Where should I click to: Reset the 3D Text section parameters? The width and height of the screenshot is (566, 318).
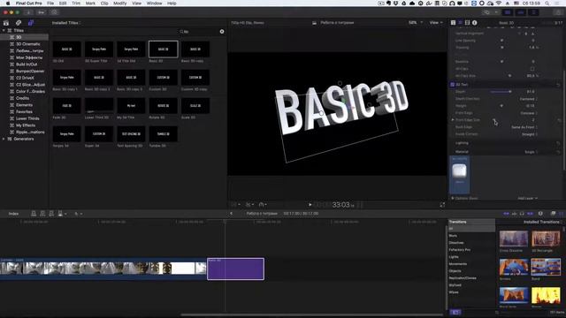tap(558, 85)
